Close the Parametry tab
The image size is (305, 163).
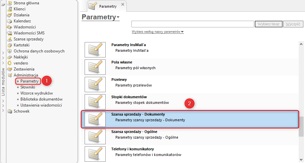[x=122, y=5]
